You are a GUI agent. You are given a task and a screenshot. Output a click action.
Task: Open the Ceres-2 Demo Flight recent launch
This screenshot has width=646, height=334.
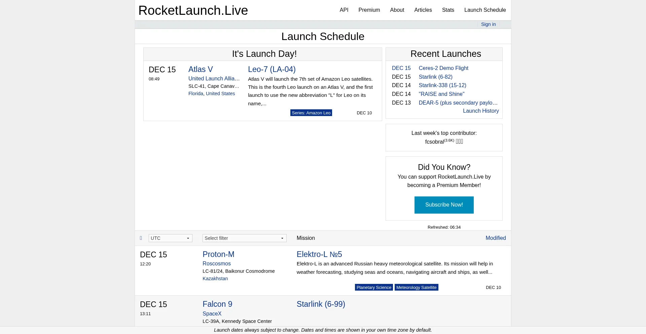tap(443, 68)
